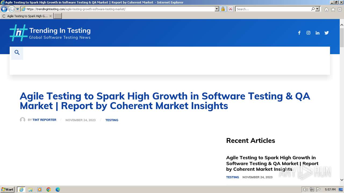Viewport: 344px width, 193px height.
Task: Click the TESTING category under headline
Action: click(x=112, y=120)
